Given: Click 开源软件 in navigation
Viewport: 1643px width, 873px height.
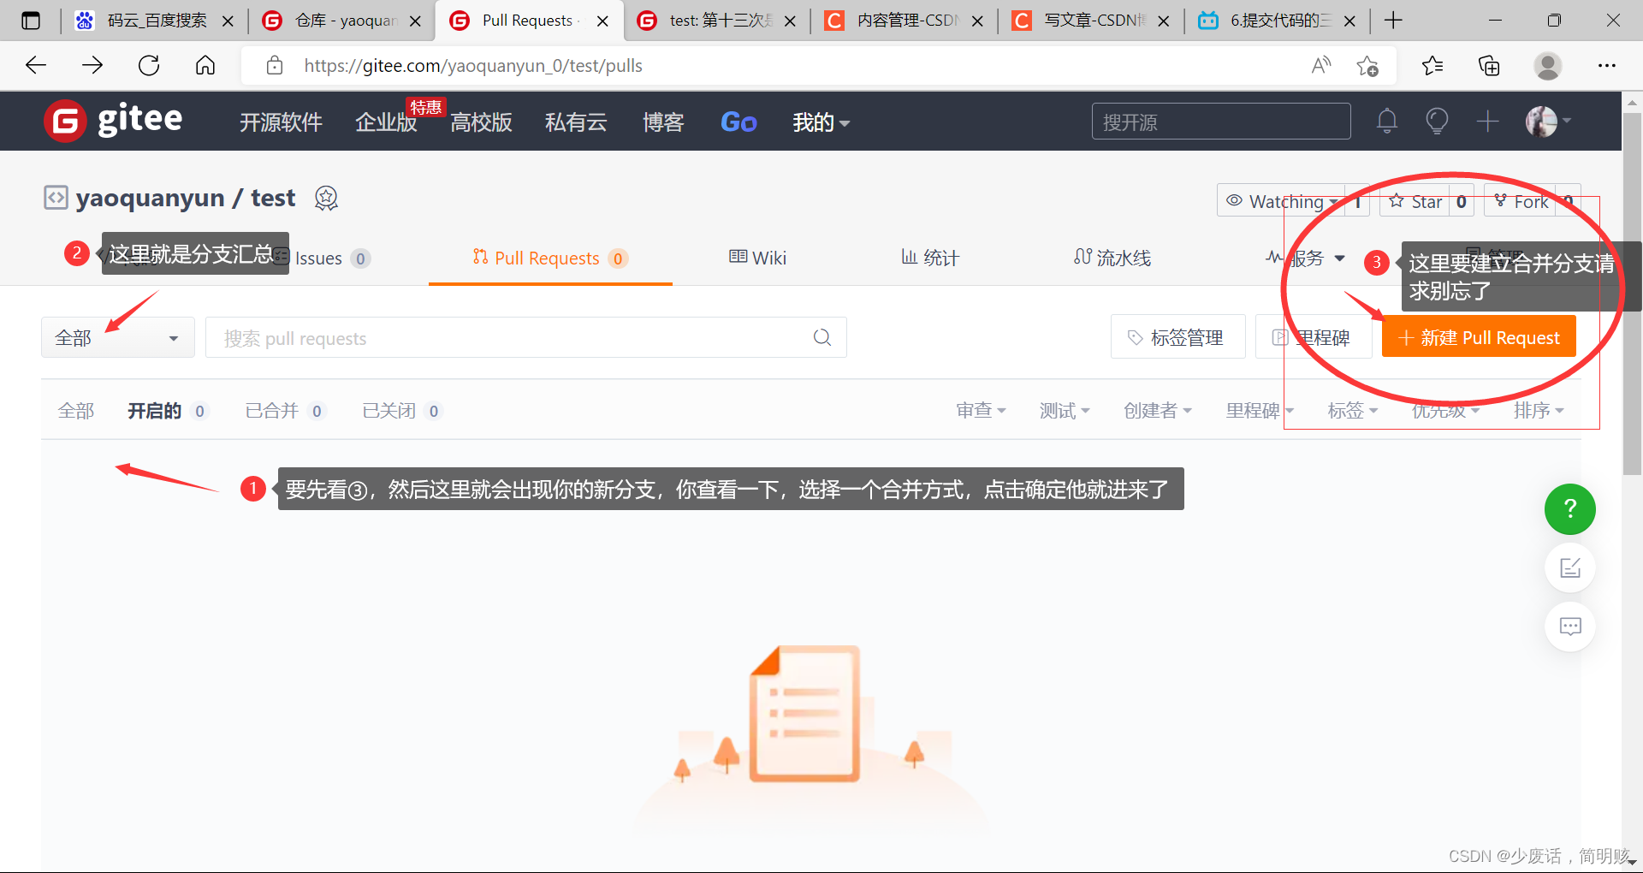Looking at the screenshot, I should click(281, 122).
